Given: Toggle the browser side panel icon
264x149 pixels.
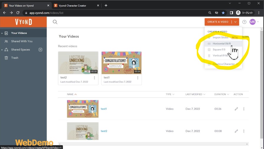Looking at the screenshot, I should pyautogui.click(x=232, y=13).
